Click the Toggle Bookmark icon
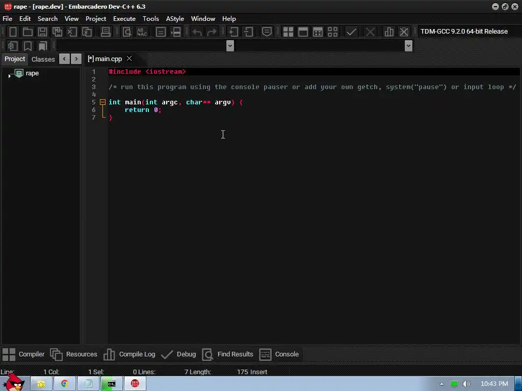 (x=28, y=46)
